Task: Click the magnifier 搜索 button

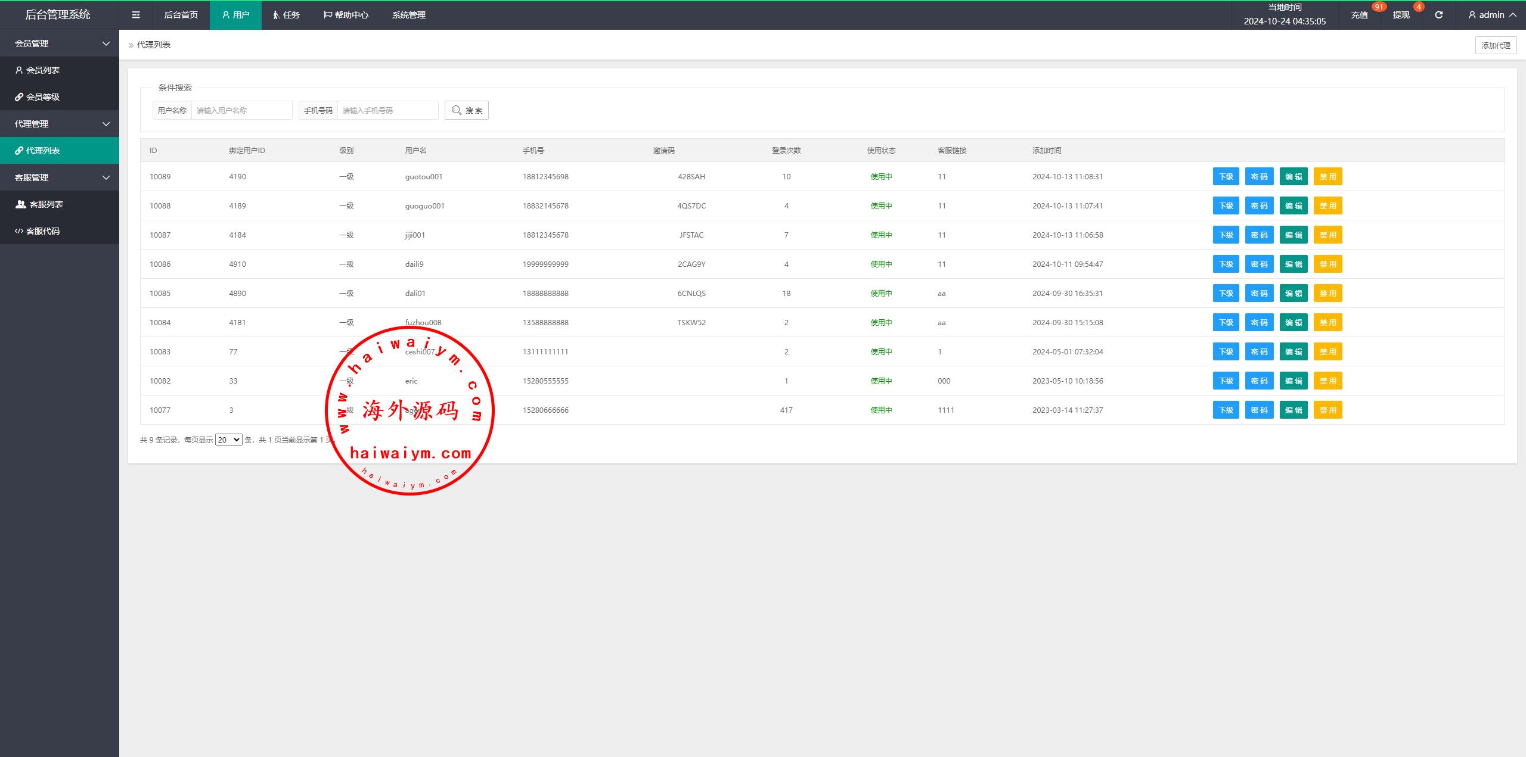Action: [467, 110]
